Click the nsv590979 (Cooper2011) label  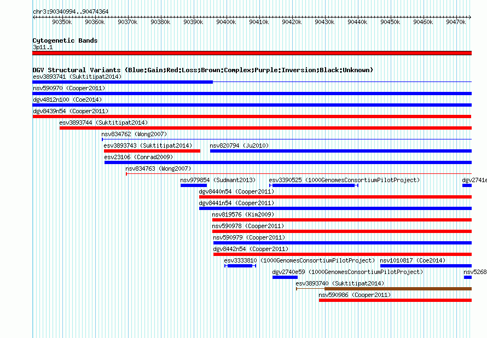click(x=249, y=237)
